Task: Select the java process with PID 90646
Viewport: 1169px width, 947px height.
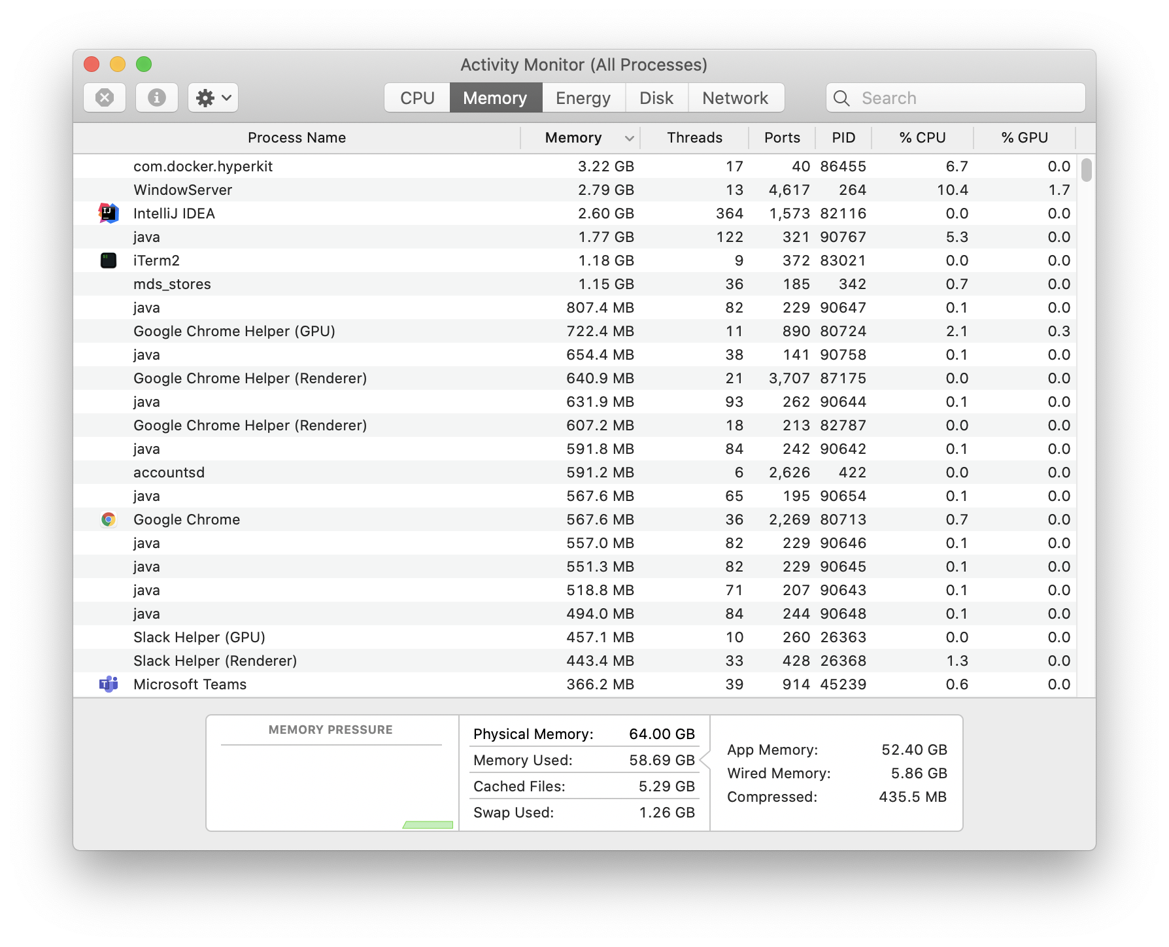Action: coord(575,543)
